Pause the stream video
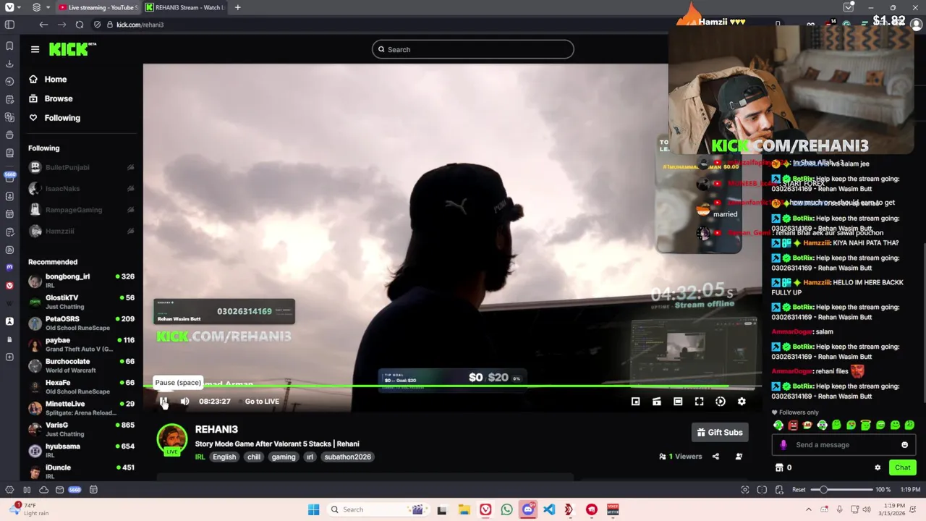 pos(163,402)
